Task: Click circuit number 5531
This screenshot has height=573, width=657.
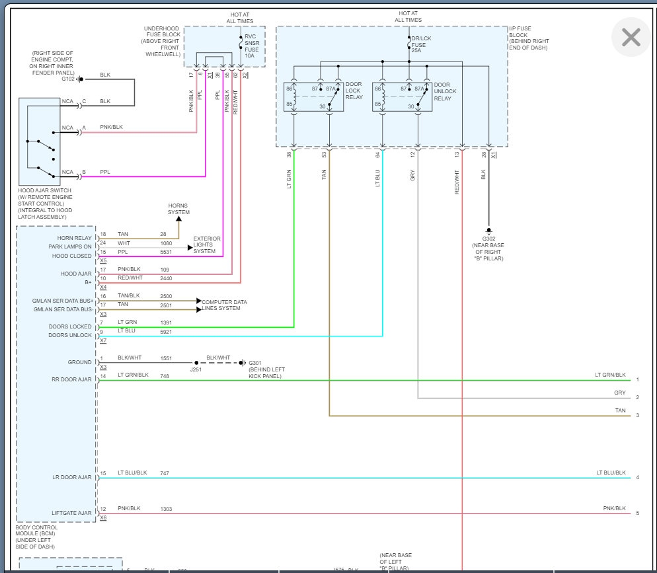Action: pyautogui.click(x=166, y=252)
